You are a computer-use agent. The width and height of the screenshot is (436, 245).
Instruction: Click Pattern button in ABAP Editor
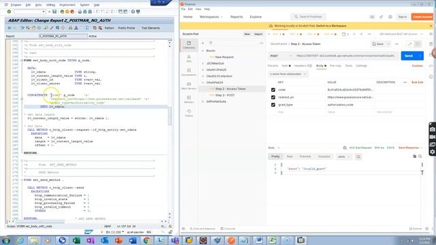109,28
